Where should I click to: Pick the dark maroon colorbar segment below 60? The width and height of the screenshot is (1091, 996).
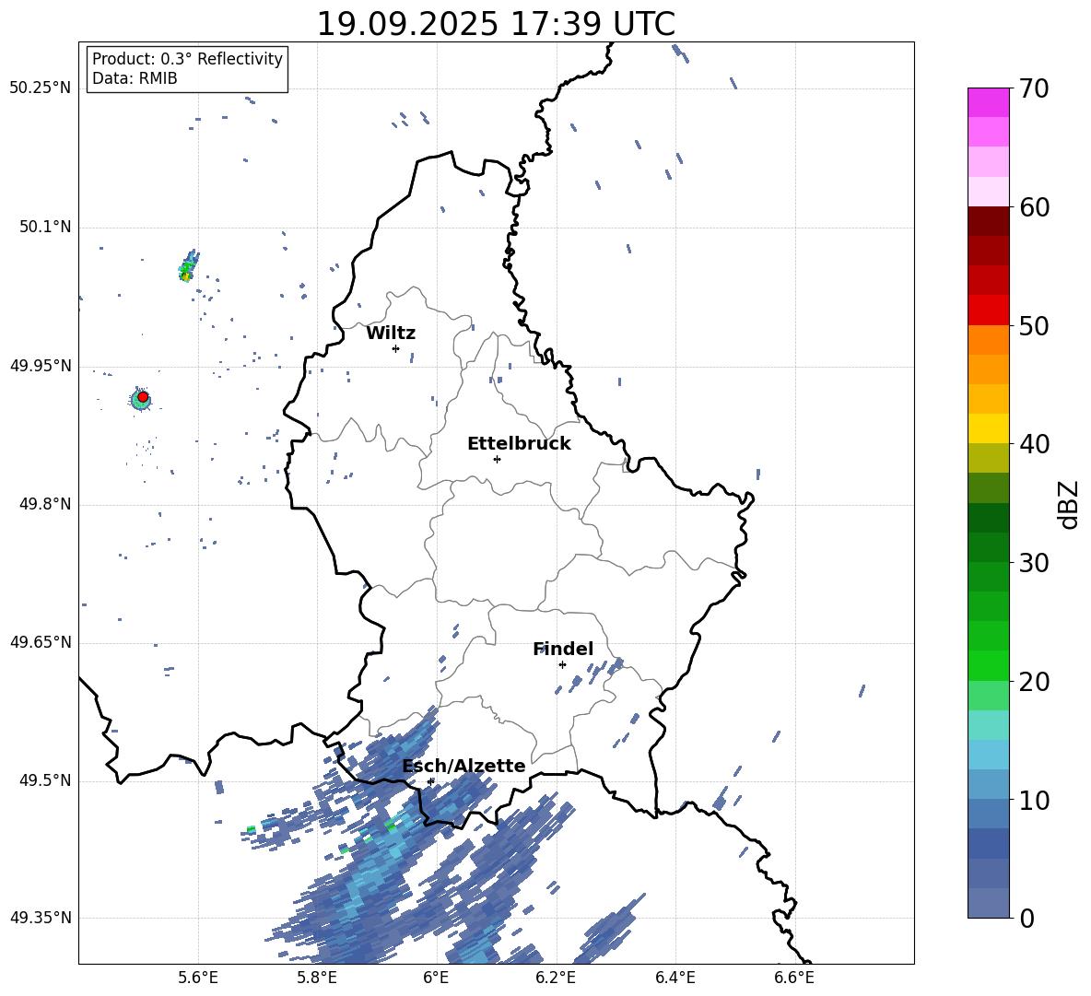point(989,221)
